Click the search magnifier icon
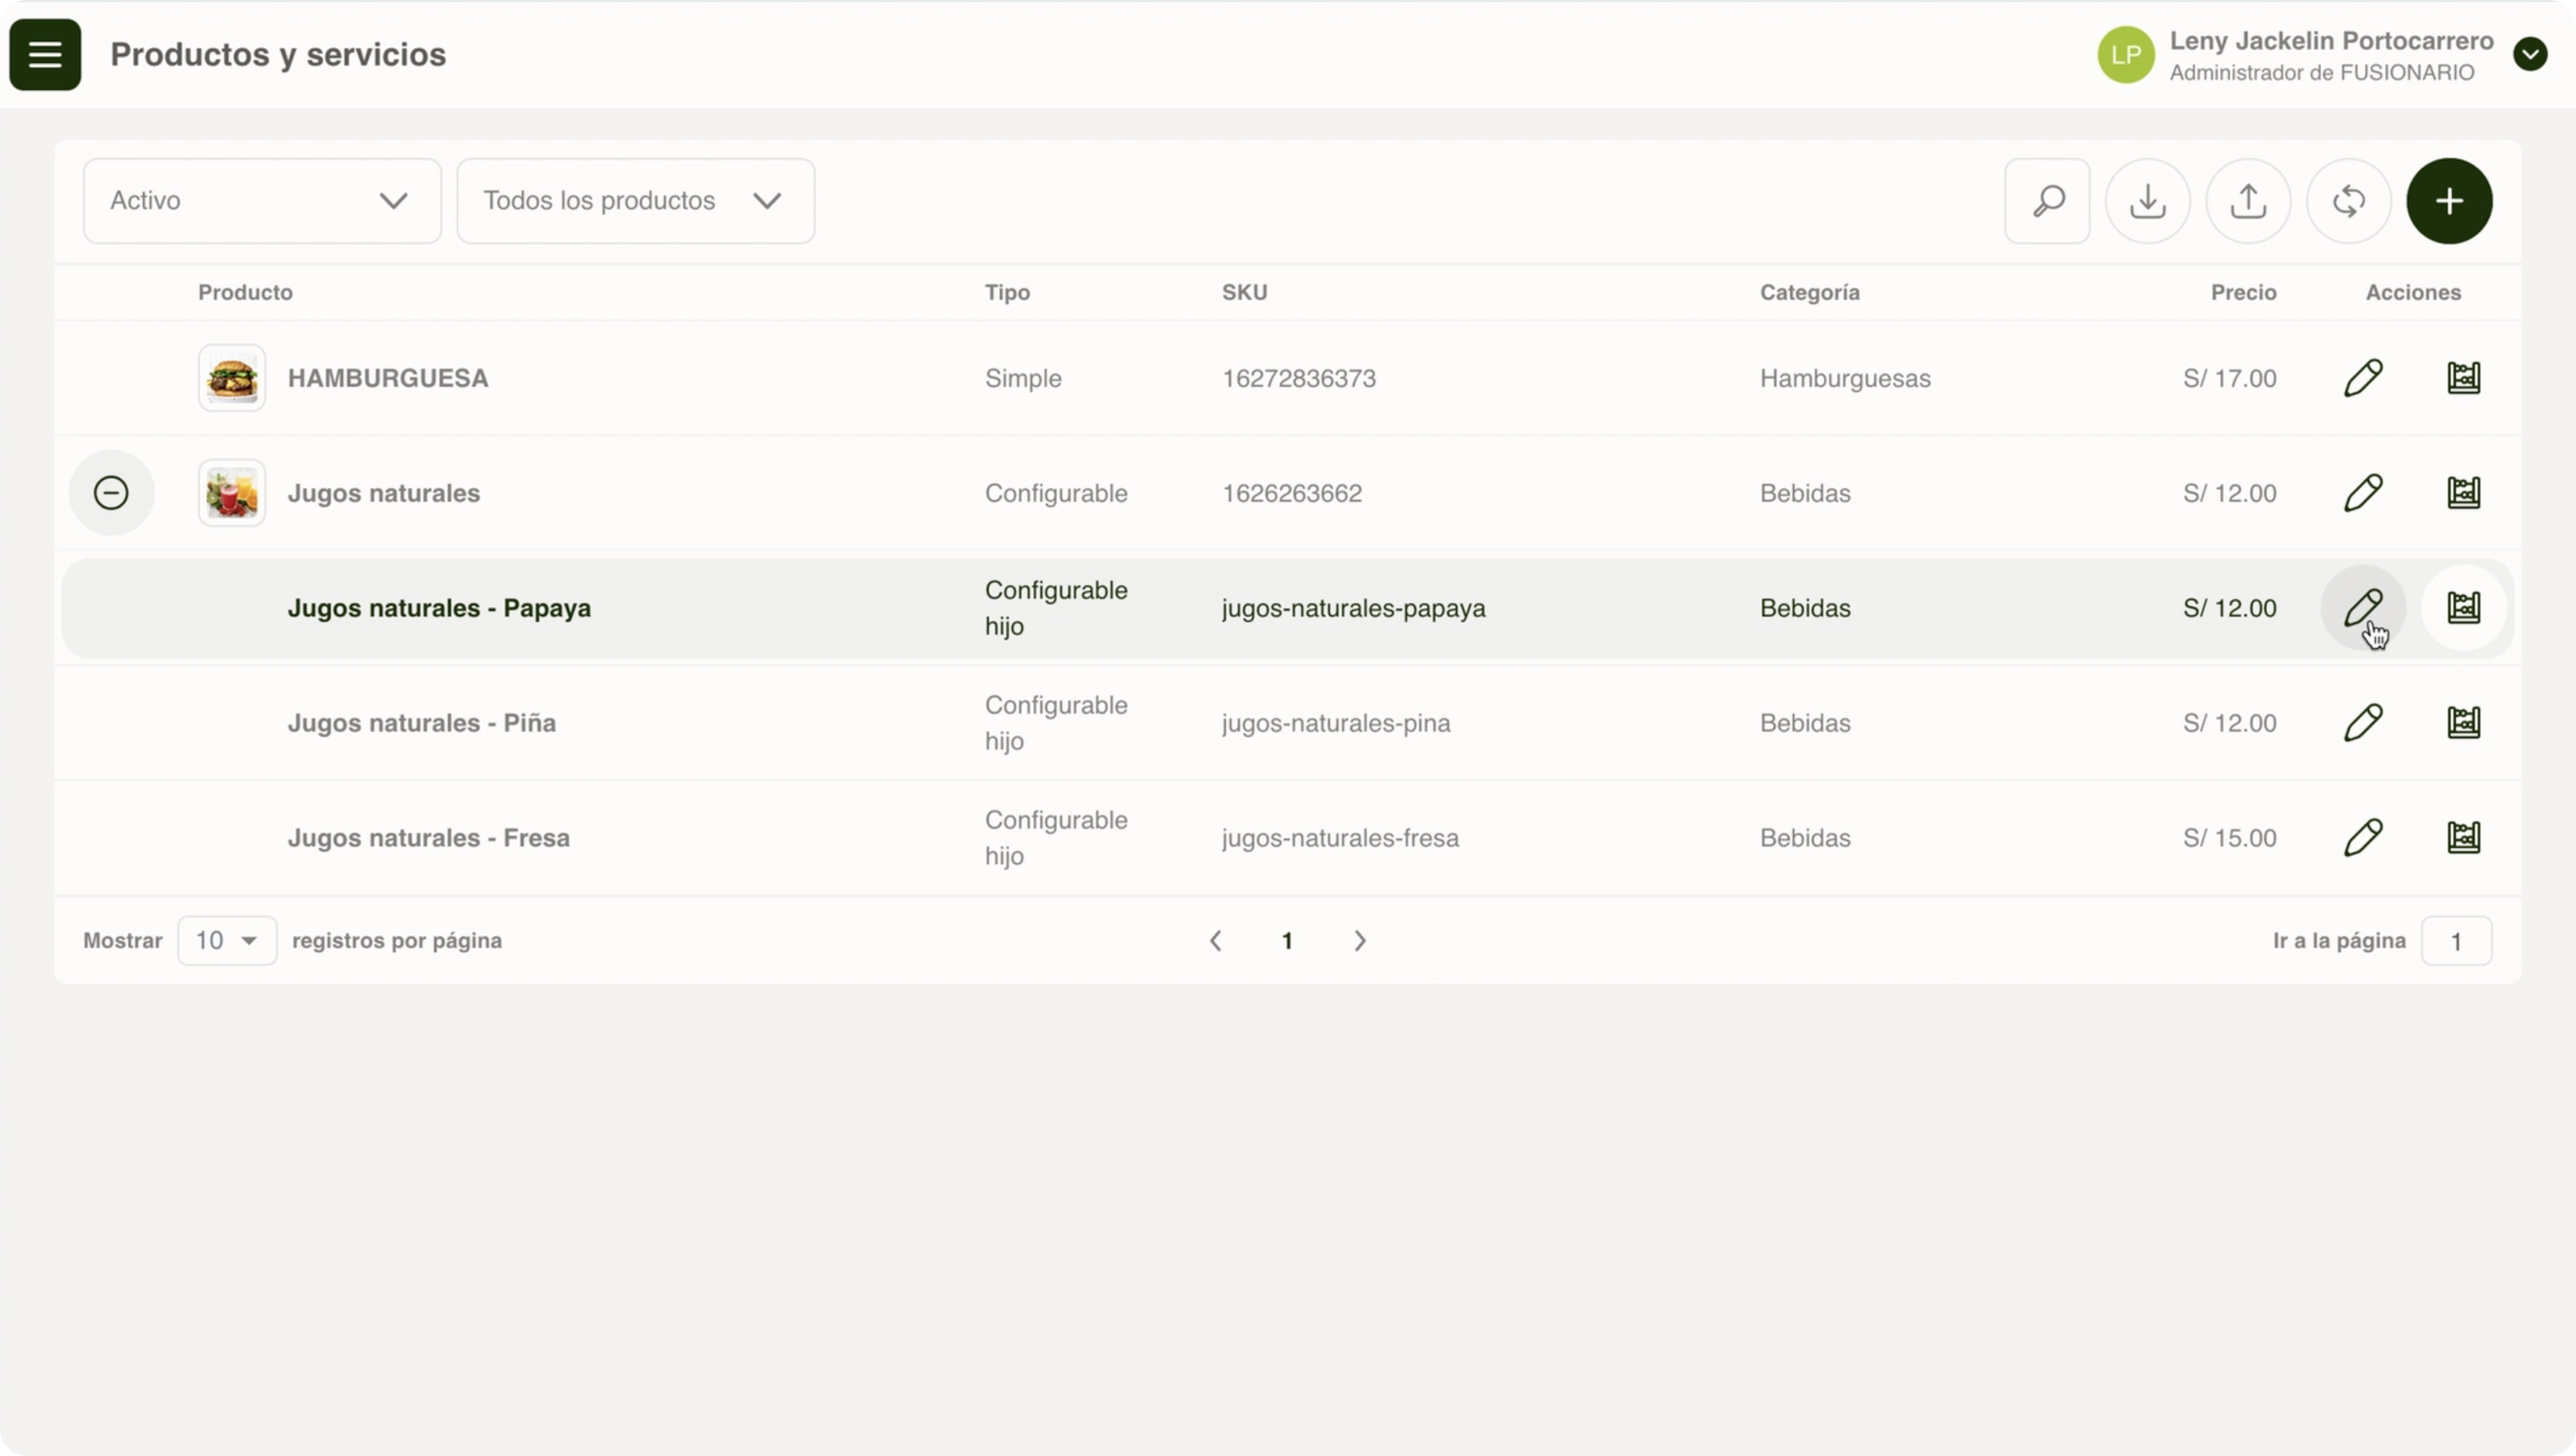 2047,201
